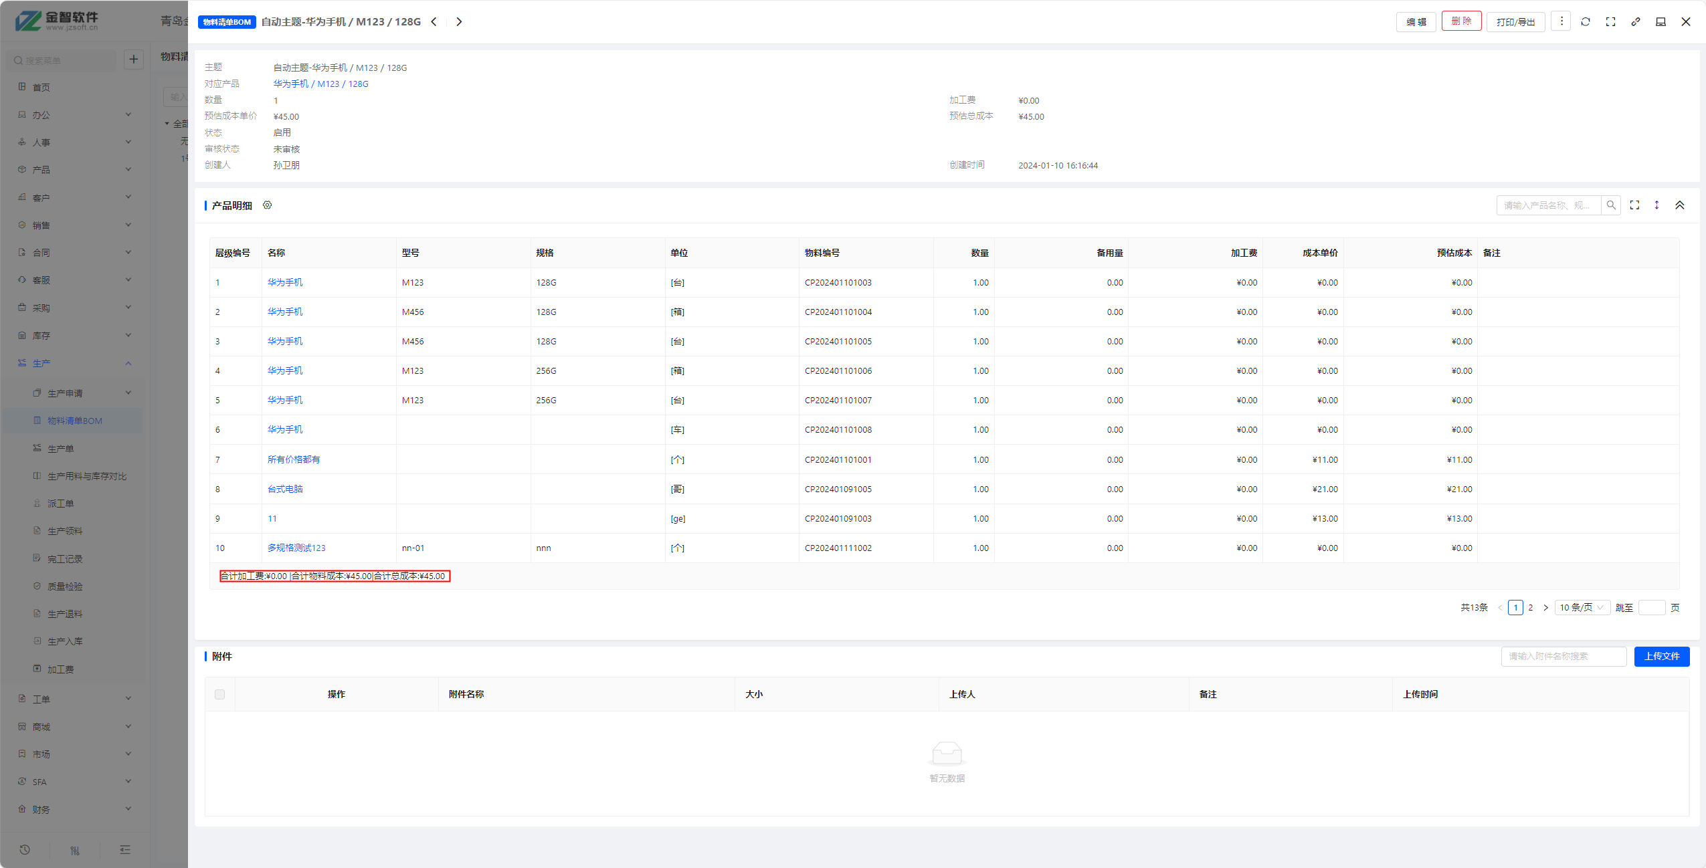Expand 办公 sidebar menu
The image size is (1706, 868).
[74, 115]
